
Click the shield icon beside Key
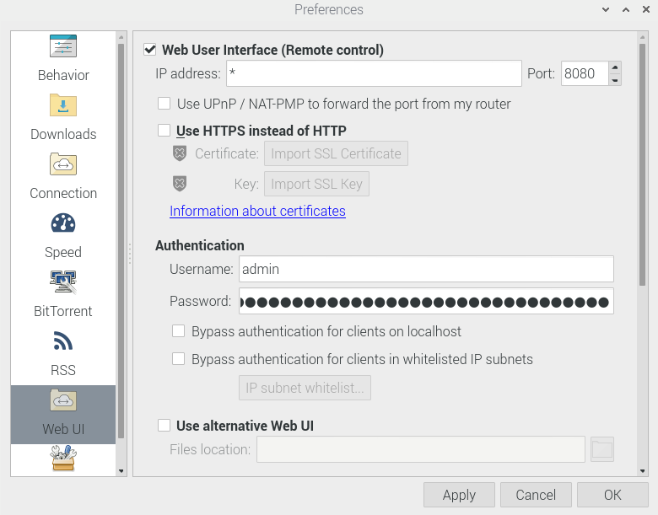coord(180,184)
